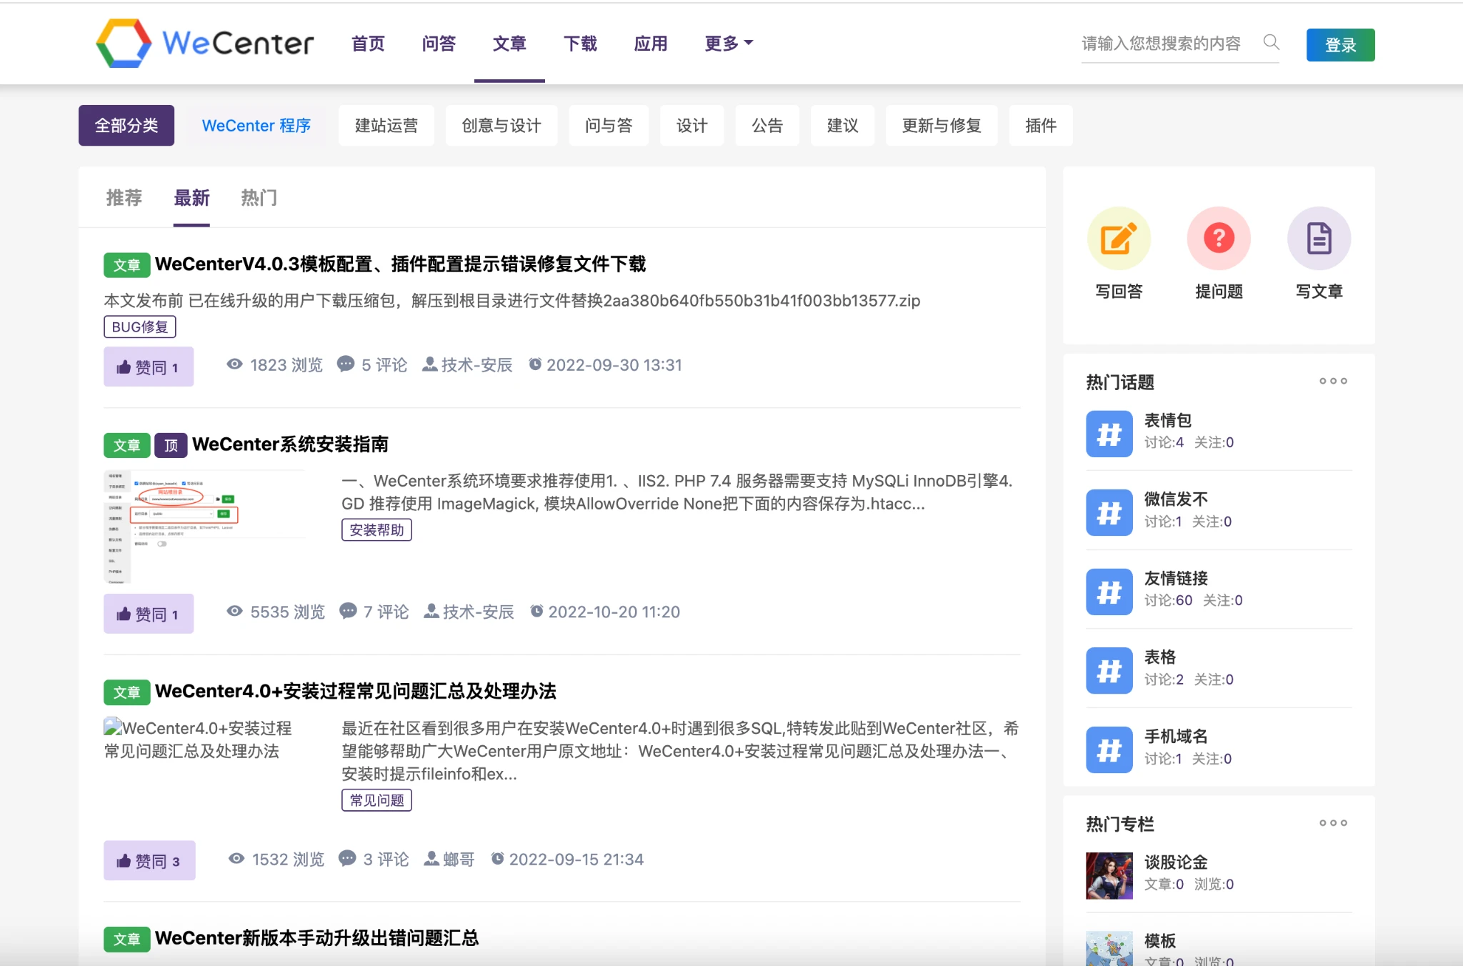Click the hashtag icon for 友情链接
This screenshot has height=966, width=1463.
[1109, 592]
